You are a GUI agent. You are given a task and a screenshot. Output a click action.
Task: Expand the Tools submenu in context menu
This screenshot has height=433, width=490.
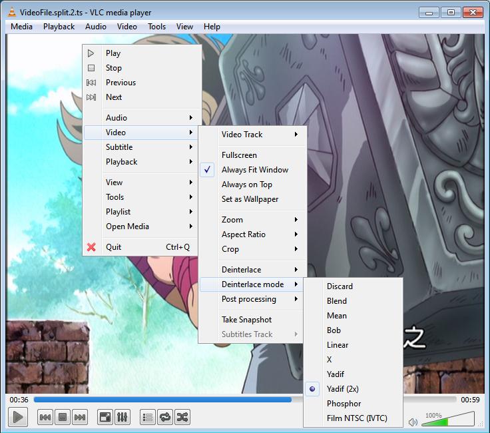pyautogui.click(x=140, y=197)
